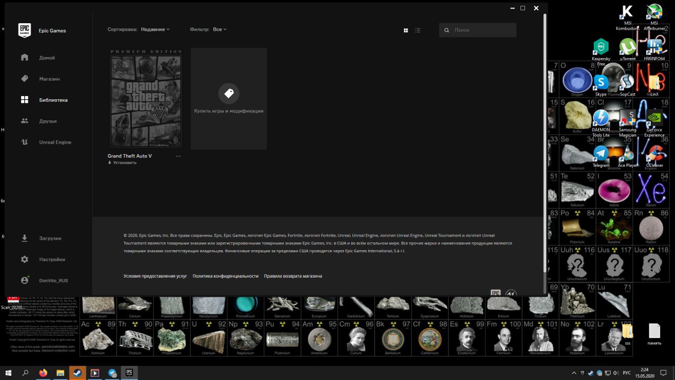Select the Telegram desktop shortcut
The width and height of the screenshot is (675, 380).
click(601, 157)
